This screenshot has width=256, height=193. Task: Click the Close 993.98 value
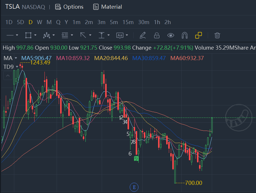(x=114, y=48)
